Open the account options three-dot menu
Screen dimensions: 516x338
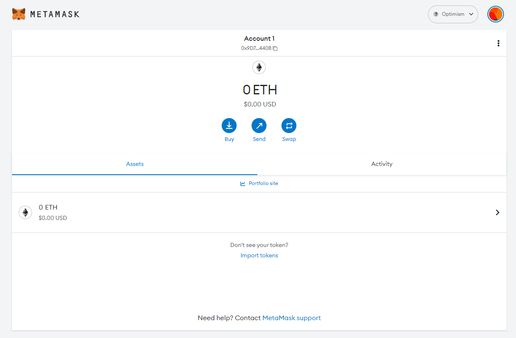(498, 43)
